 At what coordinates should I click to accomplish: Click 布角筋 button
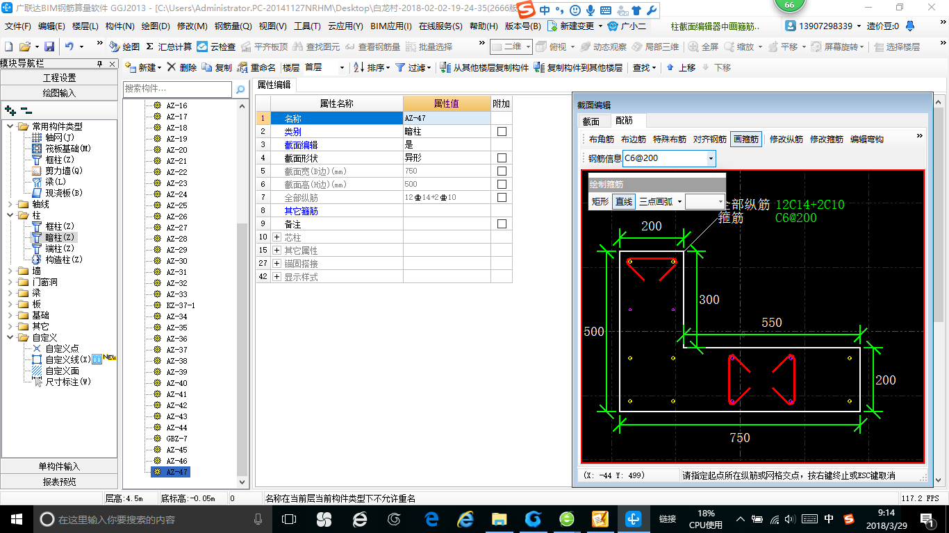coord(602,139)
